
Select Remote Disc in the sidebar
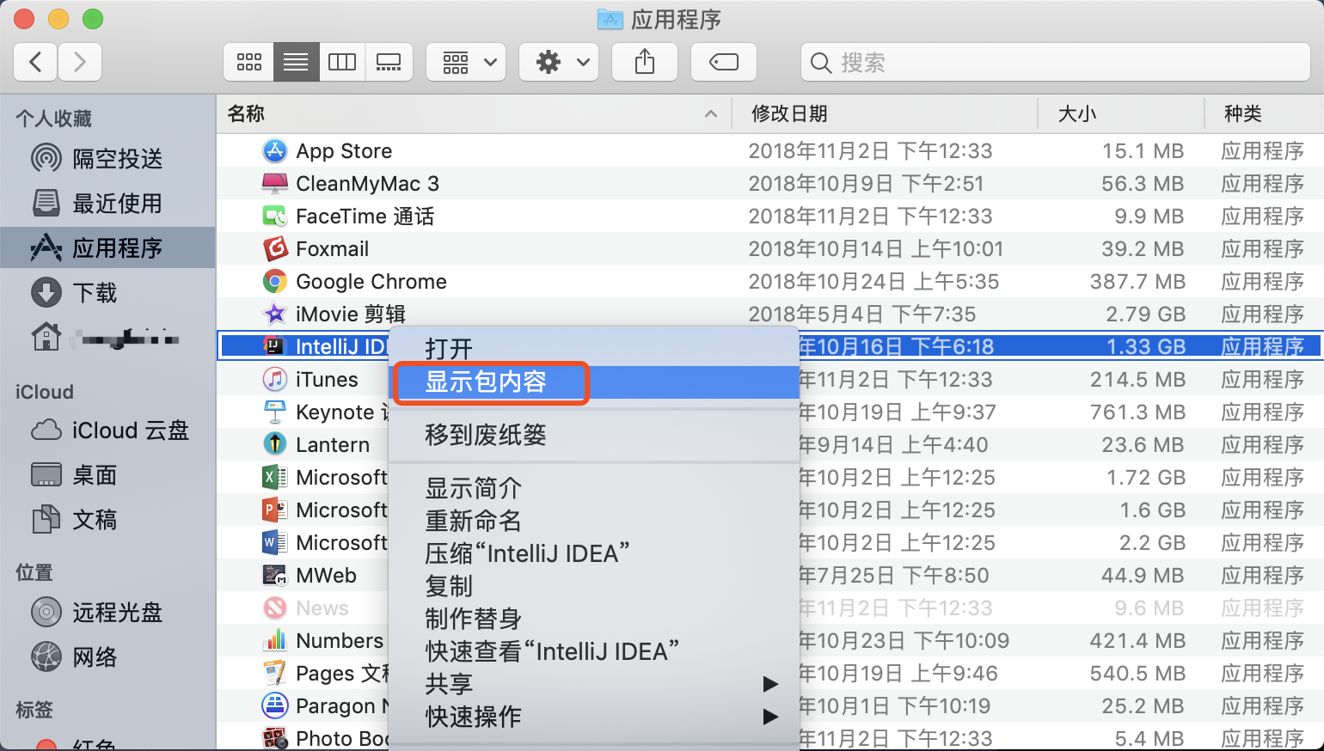[x=107, y=613]
